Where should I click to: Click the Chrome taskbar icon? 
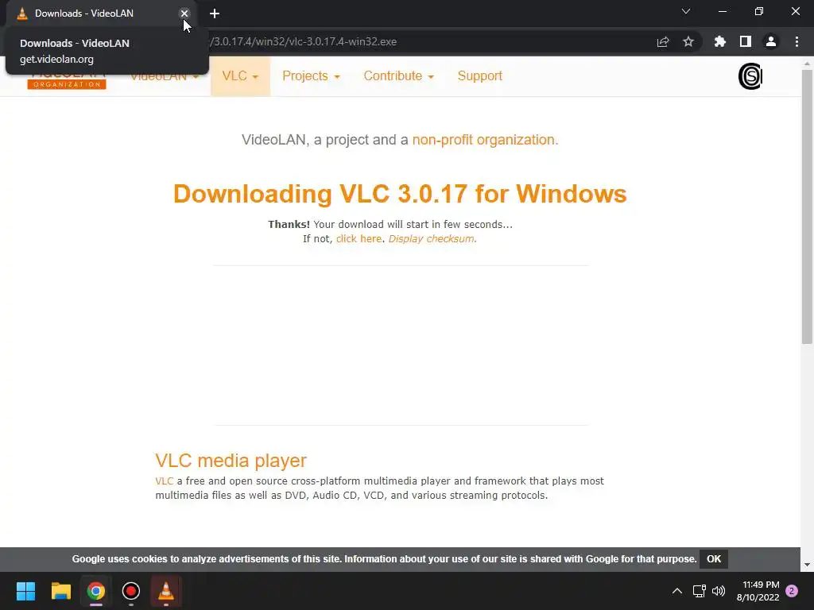tap(96, 591)
